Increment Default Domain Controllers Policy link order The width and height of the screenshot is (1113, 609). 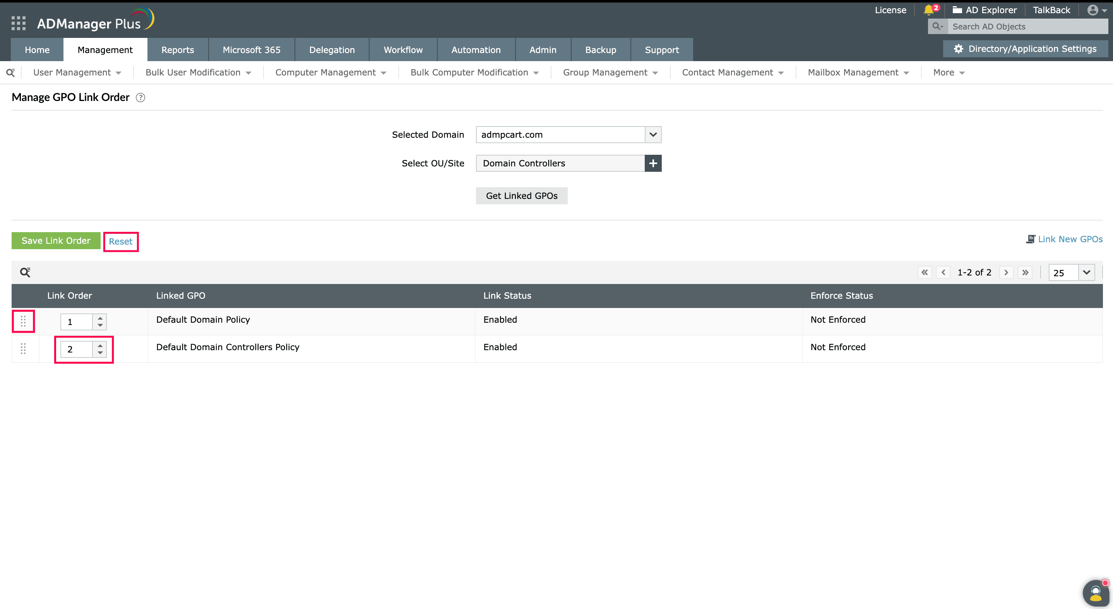(100, 346)
